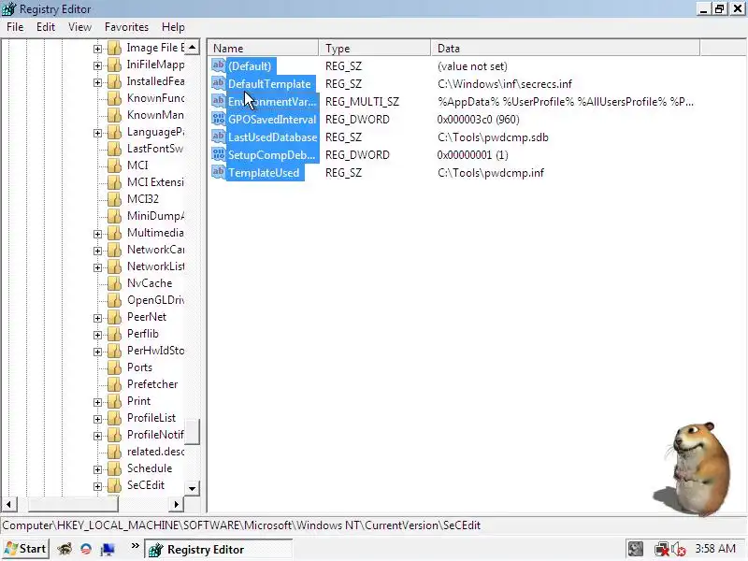Click the 0x000003c0 (960) data cell
This screenshot has height=561, width=748.
tap(478, 120)
